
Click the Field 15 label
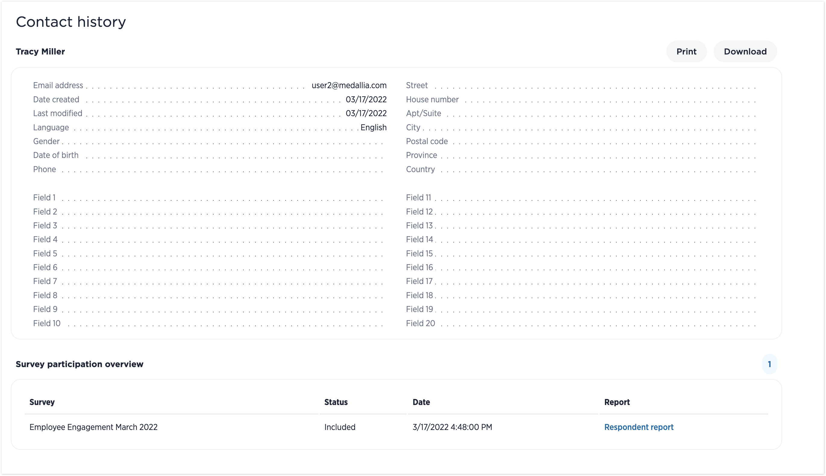419,253
